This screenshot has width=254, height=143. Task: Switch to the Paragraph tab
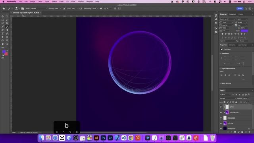(x=232, y=14)
